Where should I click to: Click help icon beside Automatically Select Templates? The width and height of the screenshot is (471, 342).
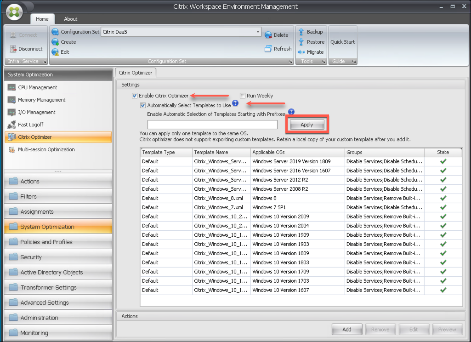pyautogui.click(x=235, y=104)
